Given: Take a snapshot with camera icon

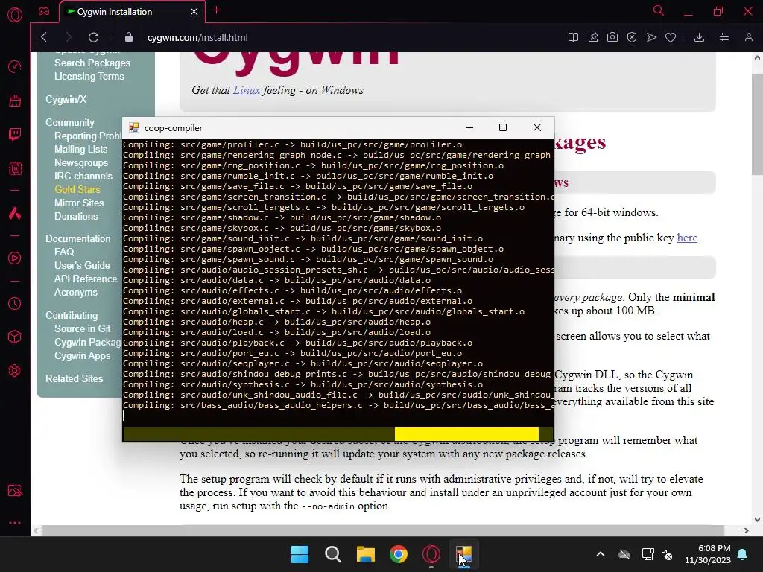Looking at the screenshot, I should (612, 37).
